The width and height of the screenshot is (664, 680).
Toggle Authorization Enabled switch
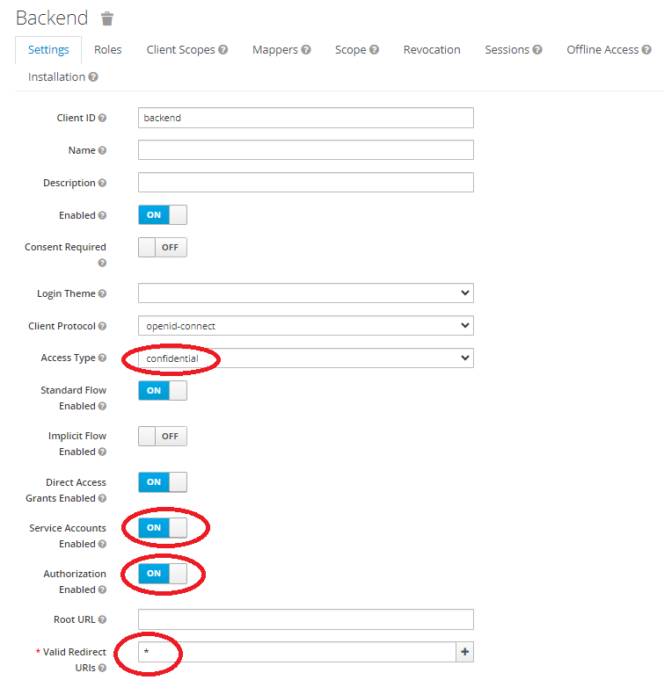(163, 574)
